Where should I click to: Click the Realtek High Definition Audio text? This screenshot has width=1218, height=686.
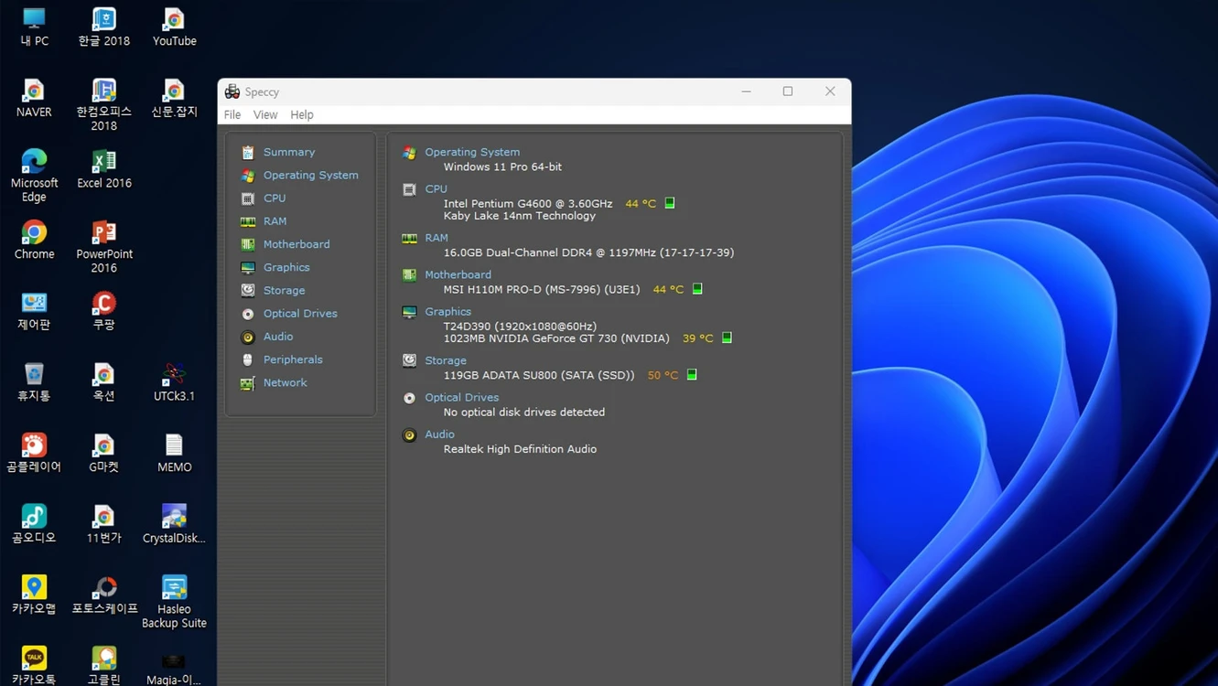pos(520,449)
